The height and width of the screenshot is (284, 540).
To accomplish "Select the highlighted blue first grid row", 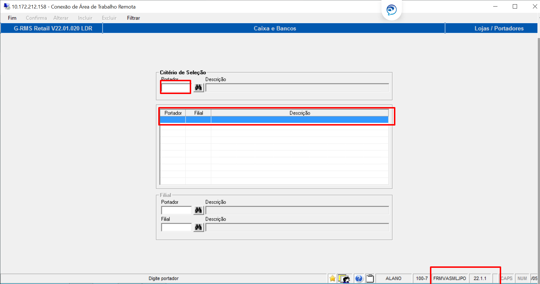I will pos(274,120).
